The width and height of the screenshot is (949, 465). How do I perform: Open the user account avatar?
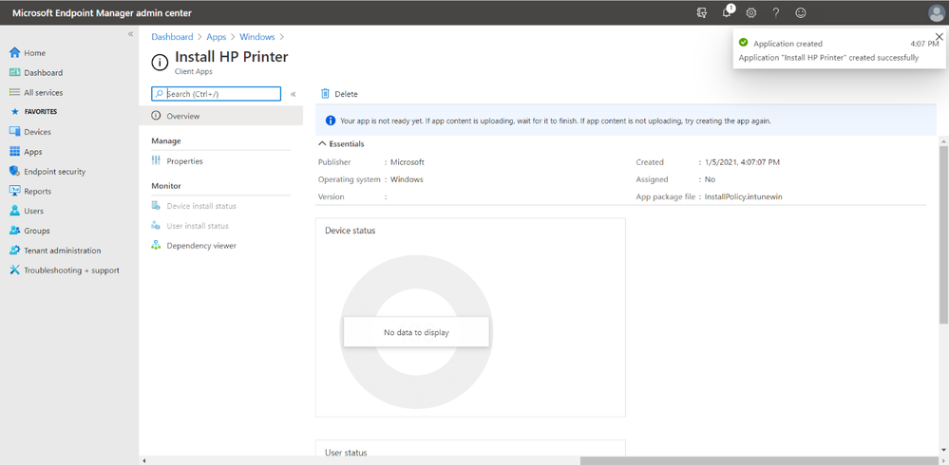coord(937,12)
